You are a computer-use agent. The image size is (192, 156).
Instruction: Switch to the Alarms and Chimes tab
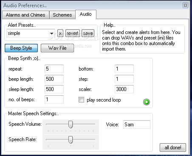pyautogui.click(x=25, y=15)
